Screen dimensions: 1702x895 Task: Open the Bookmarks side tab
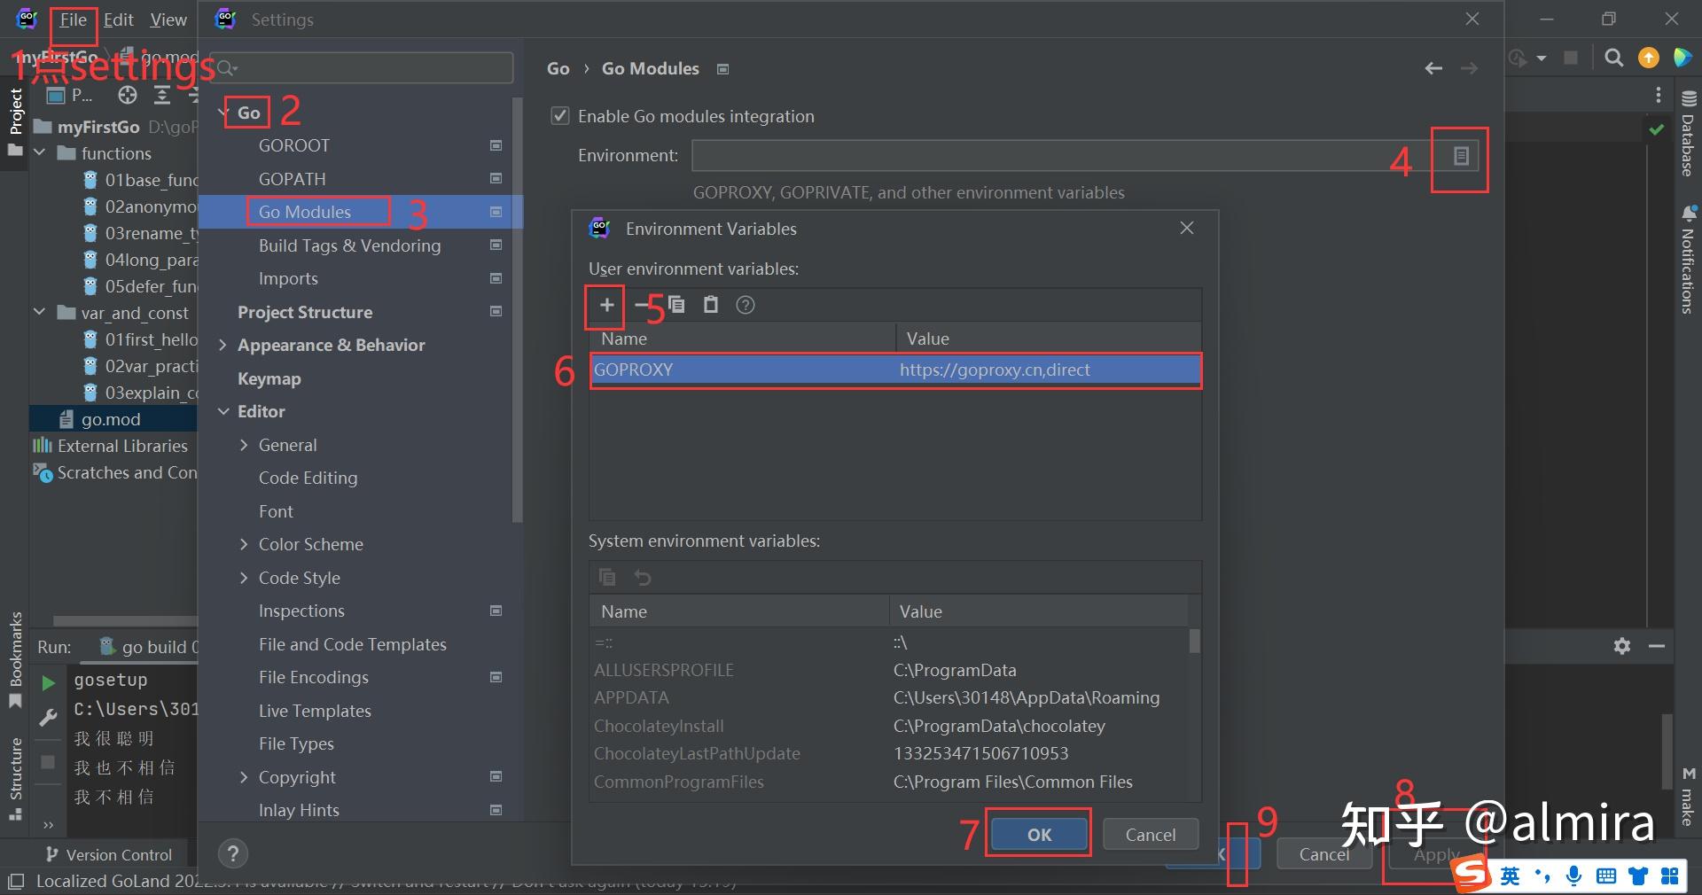coord(15,660)
